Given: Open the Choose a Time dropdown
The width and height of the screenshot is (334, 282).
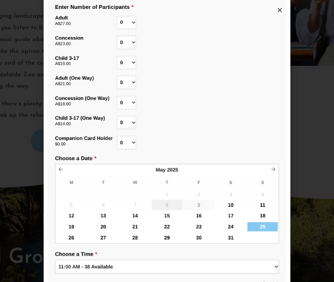Looking at the screenshot, I should click(x=167, y=267).
